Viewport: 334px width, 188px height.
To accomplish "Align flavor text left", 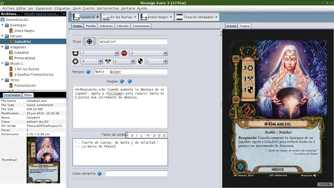I will 154,135.
